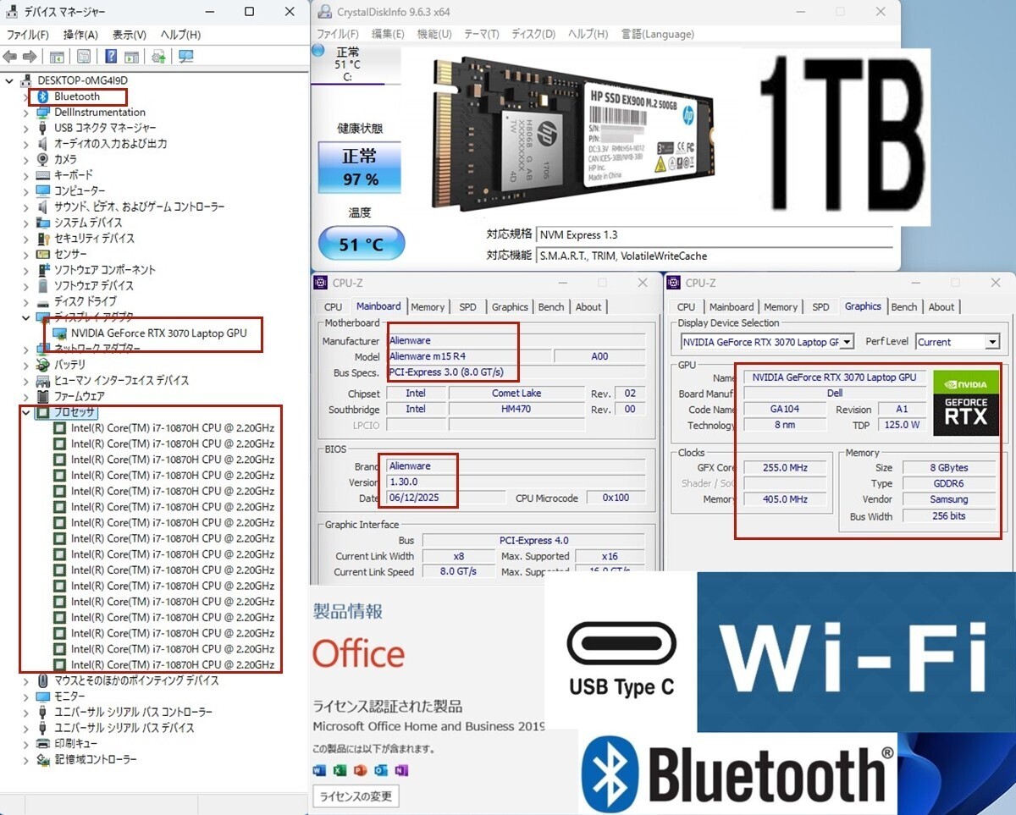This screenshot has width=1016, height=815.
Task: Open the ディスク(D) menu in CrystalDiskInfo
Action: 533,34
